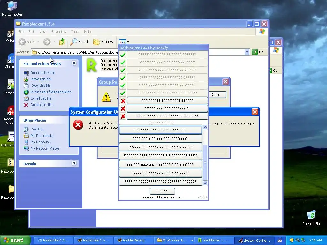The width and height of the screenshot is (327, 245).
Task: Click the taskbar clock showing 5:35 AM
Action: pyautogui.click(x=315, y=240)
